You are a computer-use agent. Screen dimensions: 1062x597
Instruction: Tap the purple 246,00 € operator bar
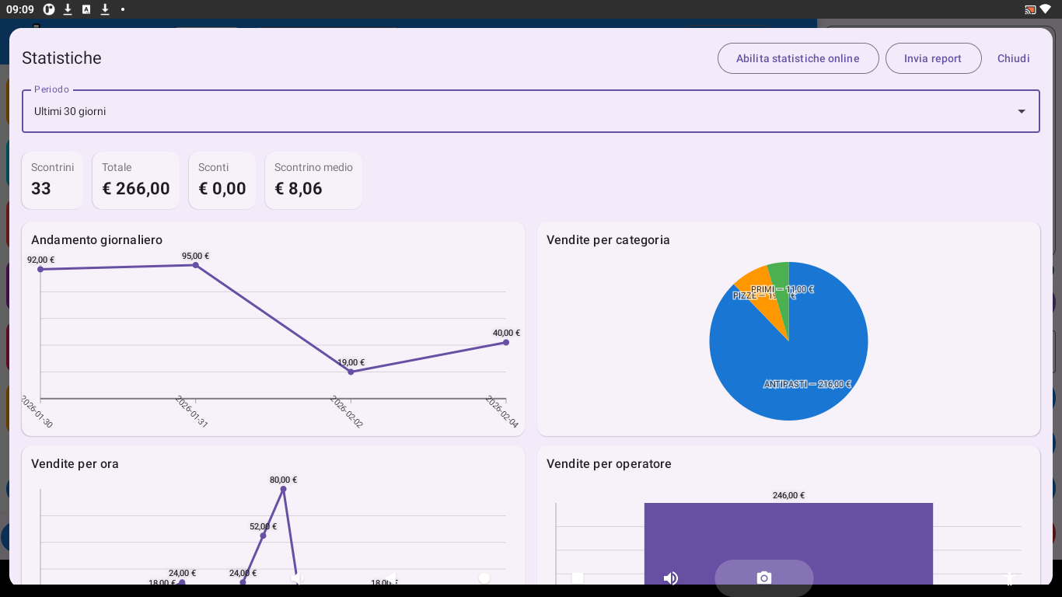tap(788, 543)
